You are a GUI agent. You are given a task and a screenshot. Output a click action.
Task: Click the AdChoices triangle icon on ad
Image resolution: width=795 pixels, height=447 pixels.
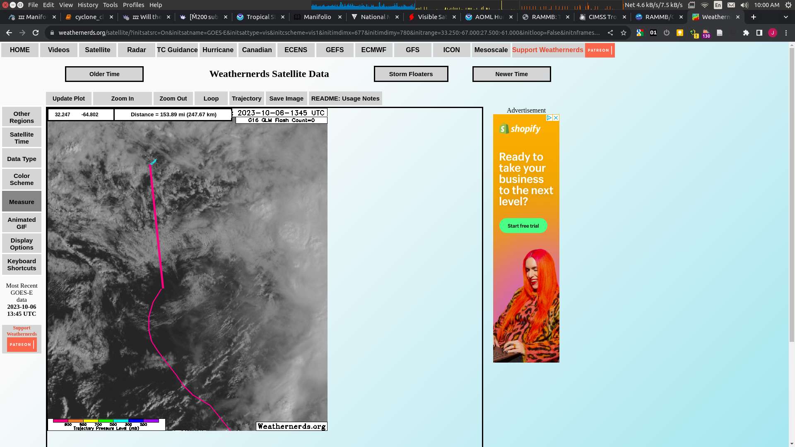tap(549, 118)
